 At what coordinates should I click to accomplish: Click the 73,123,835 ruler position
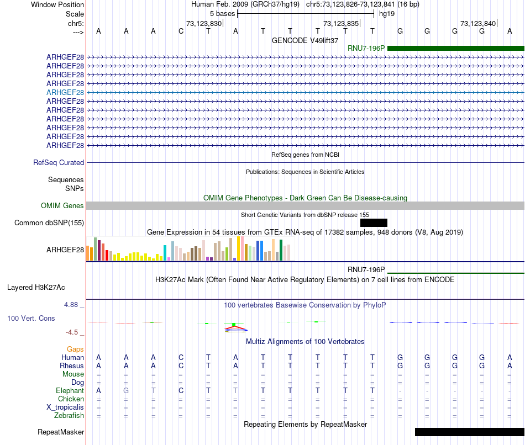pos(341,23)
